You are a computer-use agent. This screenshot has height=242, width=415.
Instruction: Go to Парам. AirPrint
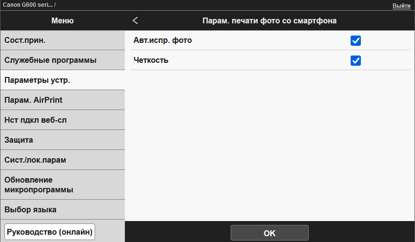click(x=62, y=100)
